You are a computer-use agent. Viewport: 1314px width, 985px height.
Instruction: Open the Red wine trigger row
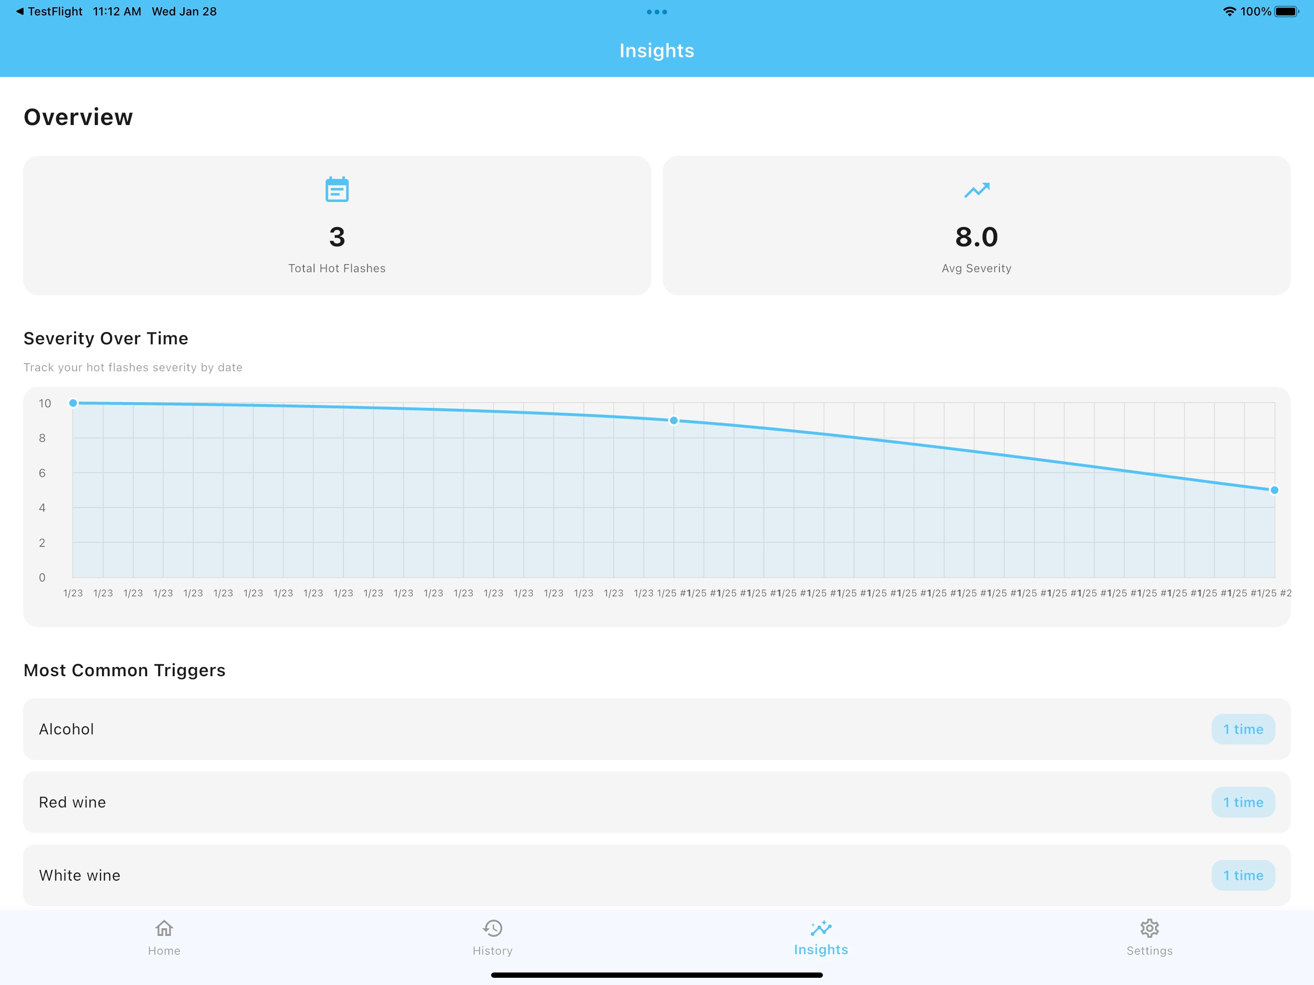(x=657, y=802)
